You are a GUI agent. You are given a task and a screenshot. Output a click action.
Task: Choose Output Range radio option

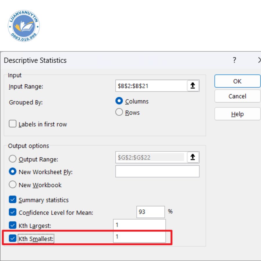(13, 159)
